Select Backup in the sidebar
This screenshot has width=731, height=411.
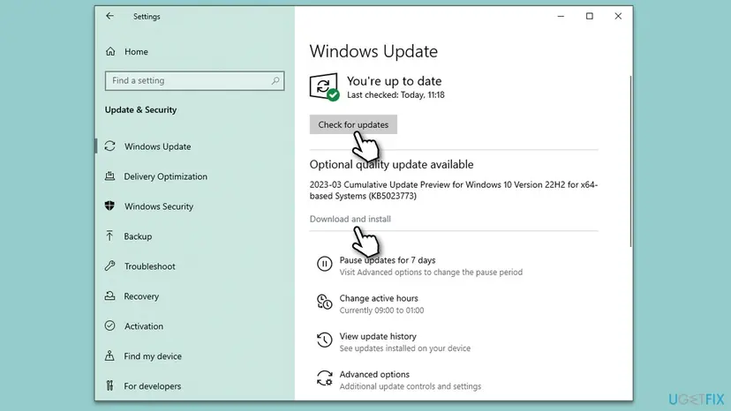pos(138,236)
